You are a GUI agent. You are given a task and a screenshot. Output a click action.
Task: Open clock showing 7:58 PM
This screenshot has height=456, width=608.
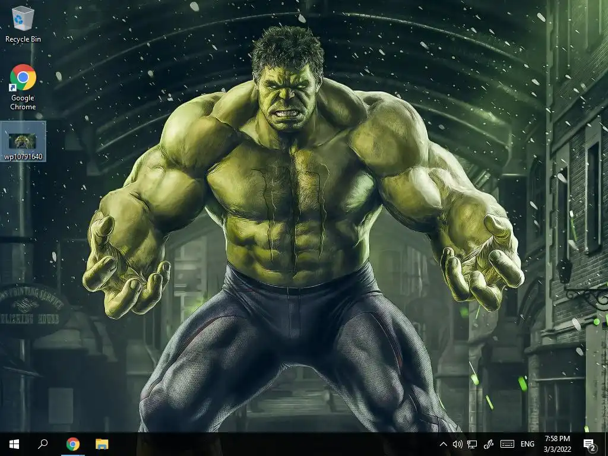coord(557,444)
